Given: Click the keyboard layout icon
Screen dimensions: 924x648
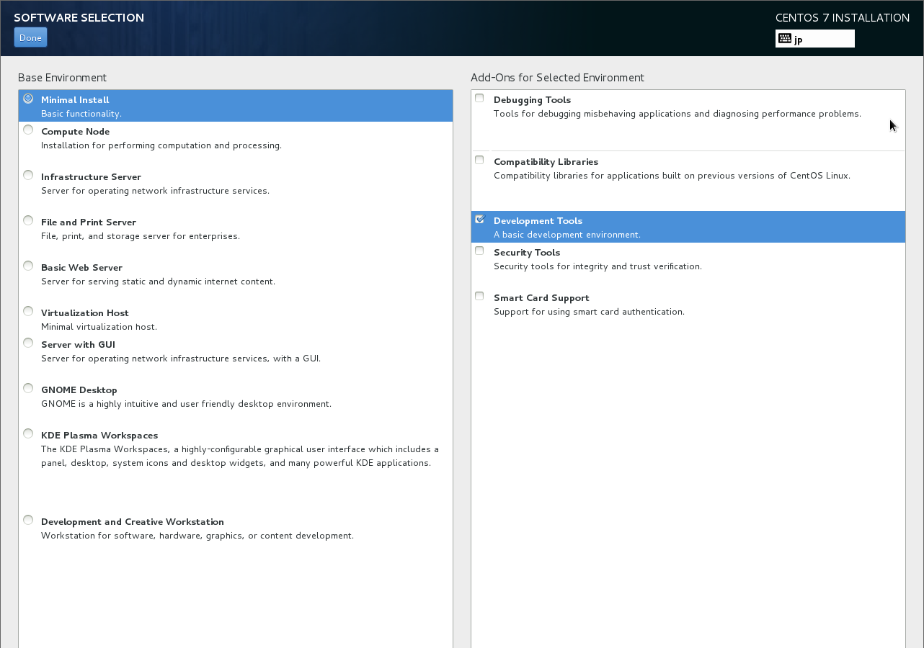Looking at the screenshot, I should (x=785, y=39).
